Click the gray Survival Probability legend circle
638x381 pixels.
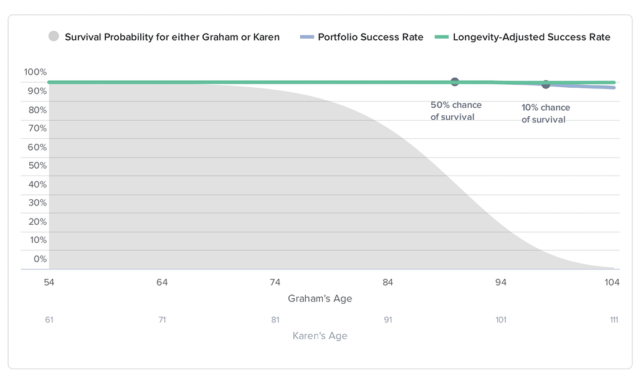click(54, 37)
